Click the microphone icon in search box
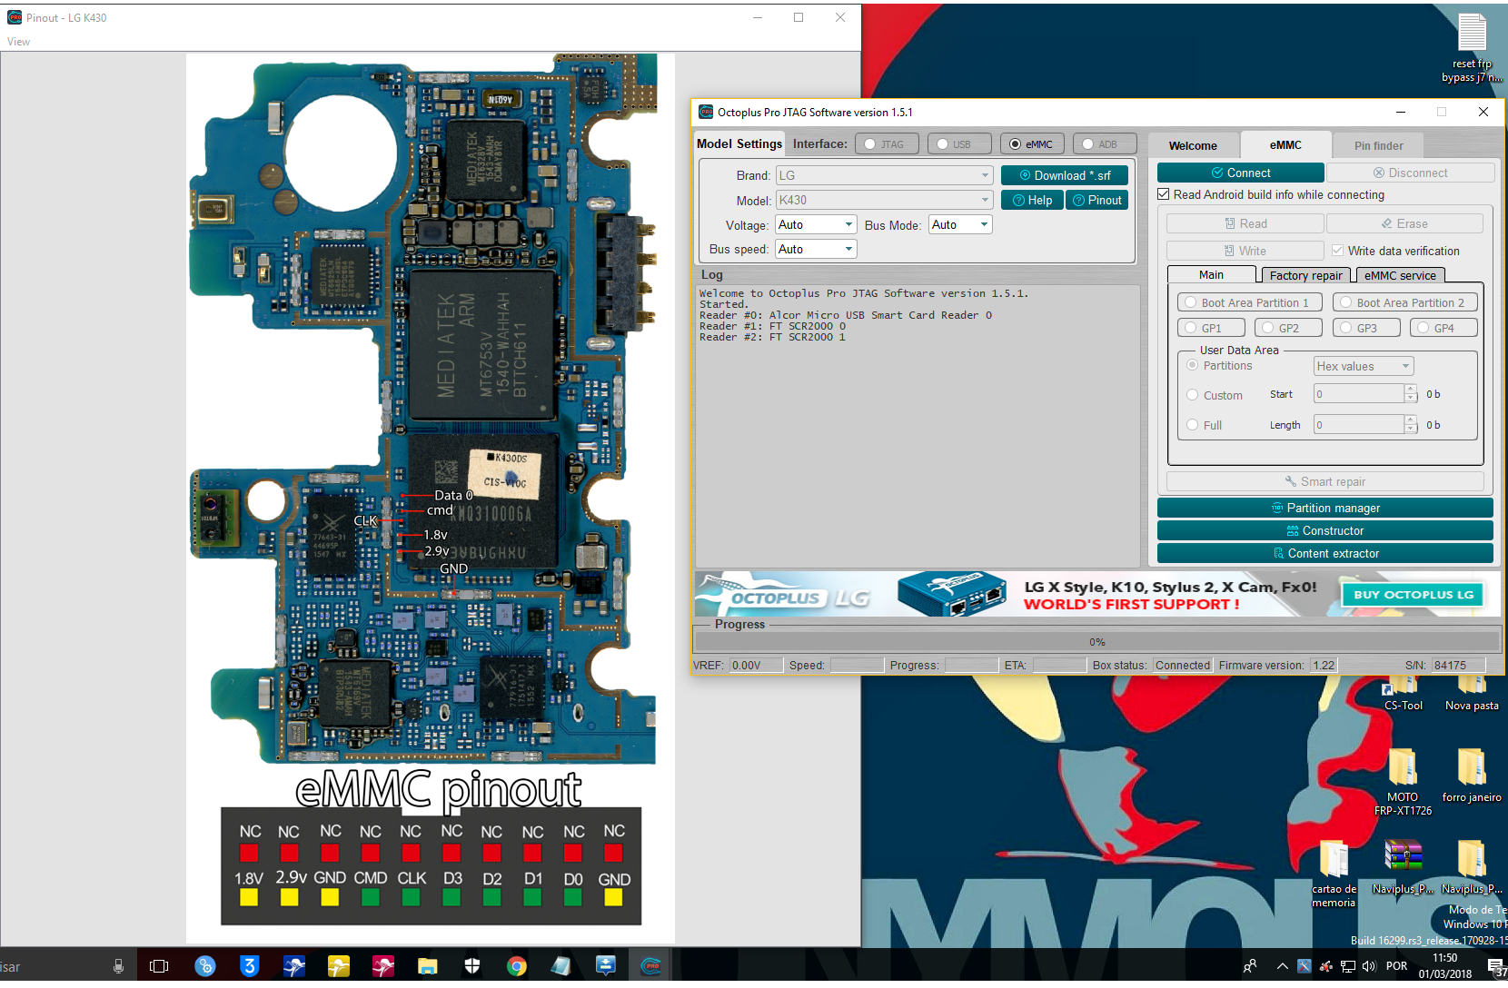The image size is (1508, 988). click(118, 966)
